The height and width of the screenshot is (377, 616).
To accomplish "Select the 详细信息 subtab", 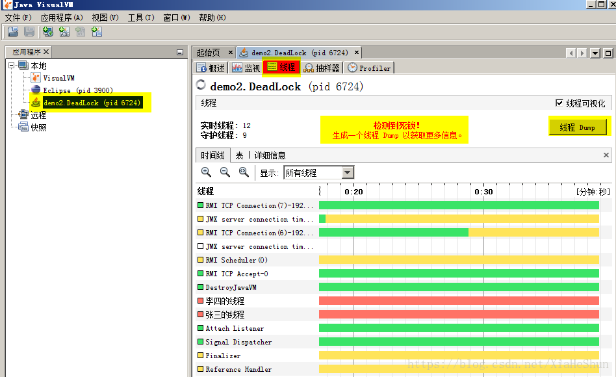I will [x=270, y=155].
